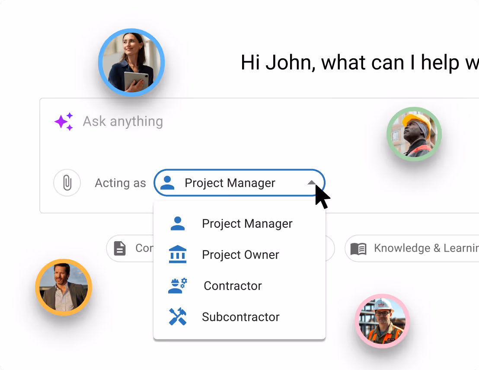
Task: Choose Subcontractor from the dropdown list
Action: tap(241, 317)
